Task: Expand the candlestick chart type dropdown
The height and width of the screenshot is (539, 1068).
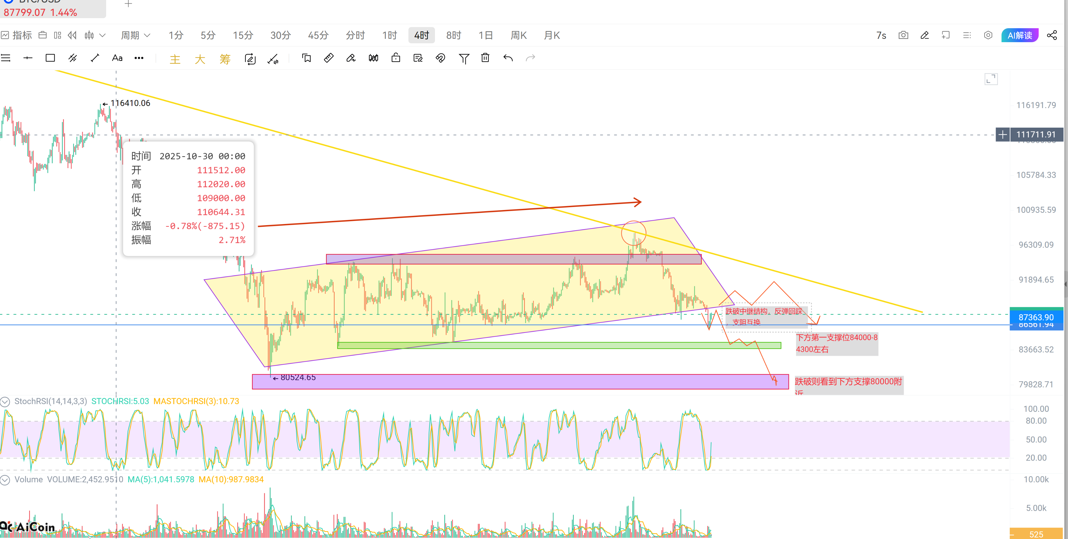Action: 103,35
